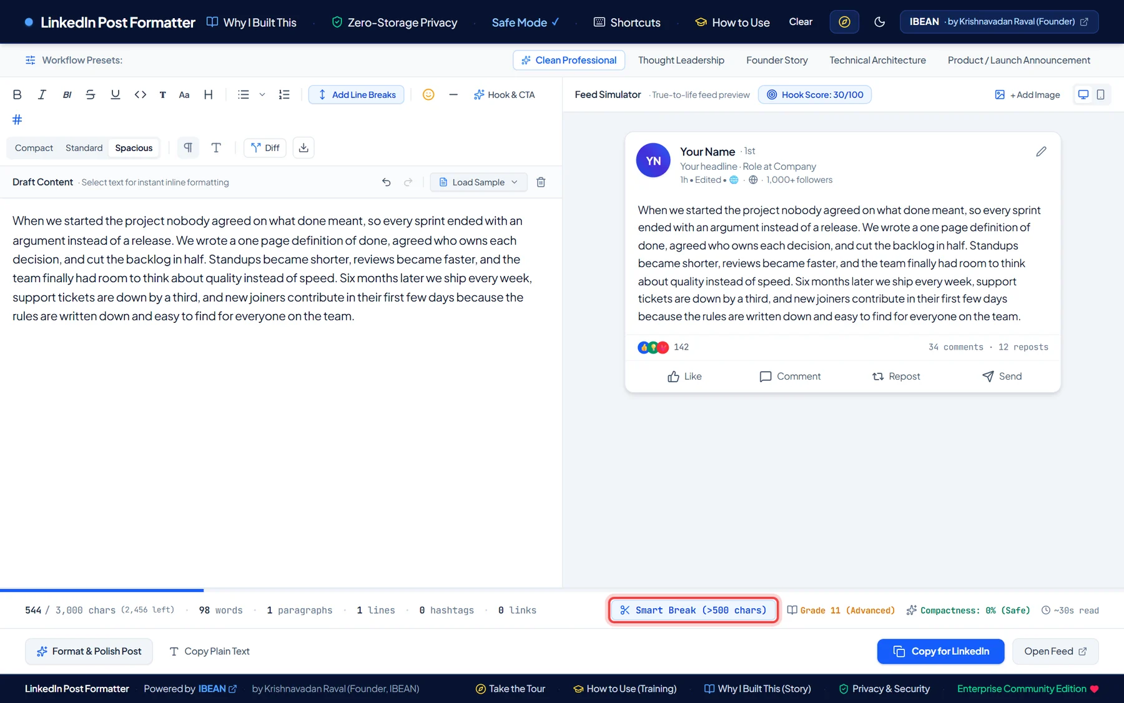Click the download export icon

[x=303, y=148]
